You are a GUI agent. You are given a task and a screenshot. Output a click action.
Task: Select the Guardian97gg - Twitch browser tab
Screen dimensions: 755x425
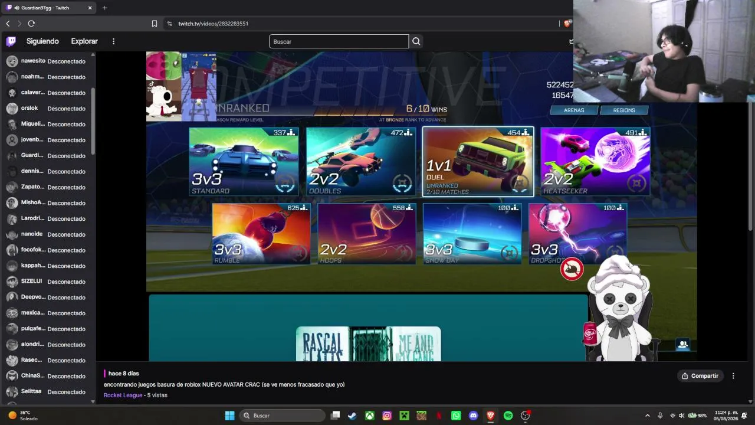(49, 8)
